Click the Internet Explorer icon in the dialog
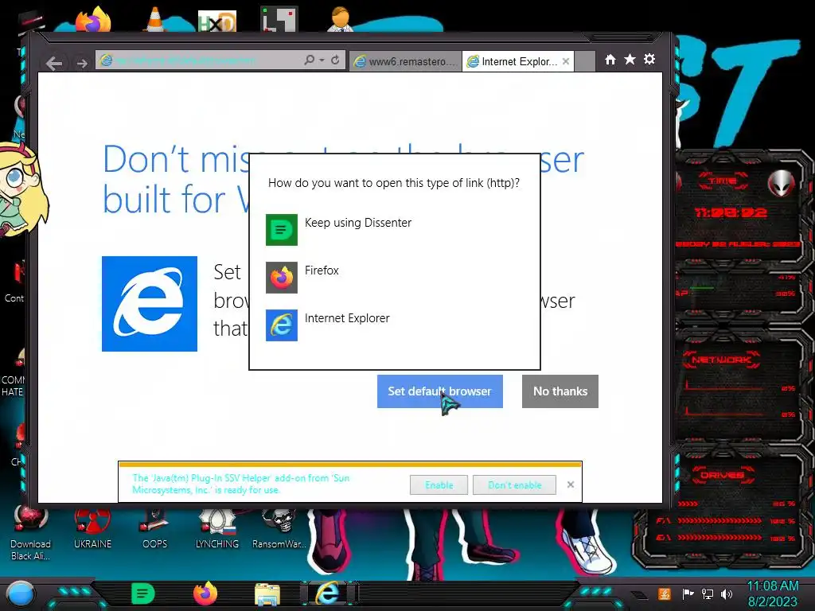The width and height of the screenshot is (815, 611). click(282, 325)
